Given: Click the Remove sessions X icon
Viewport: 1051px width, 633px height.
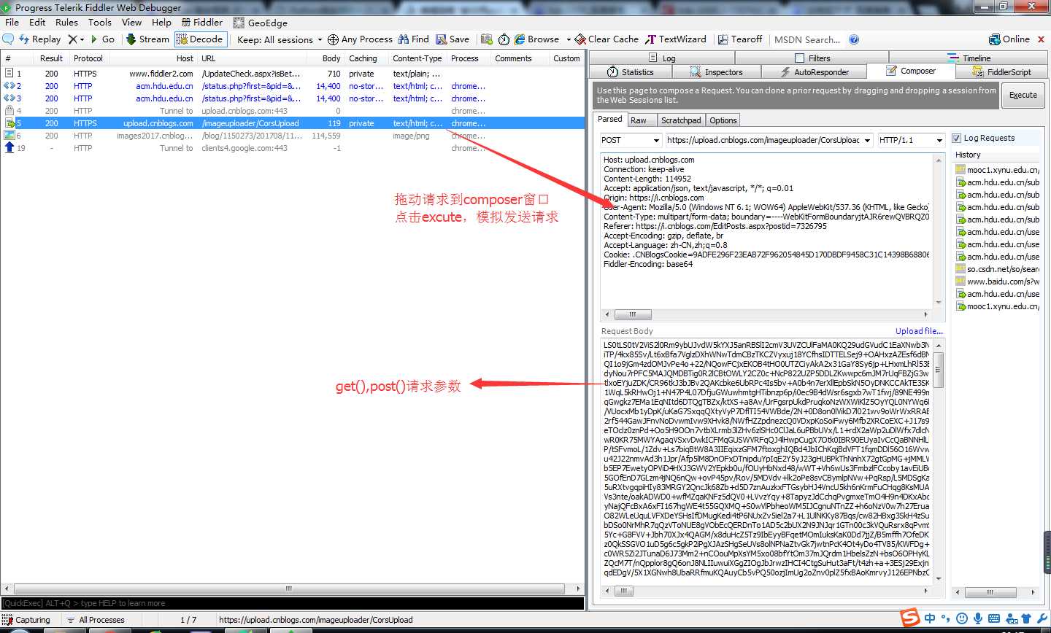Looking at the screenshot, I should coord(72,39).
